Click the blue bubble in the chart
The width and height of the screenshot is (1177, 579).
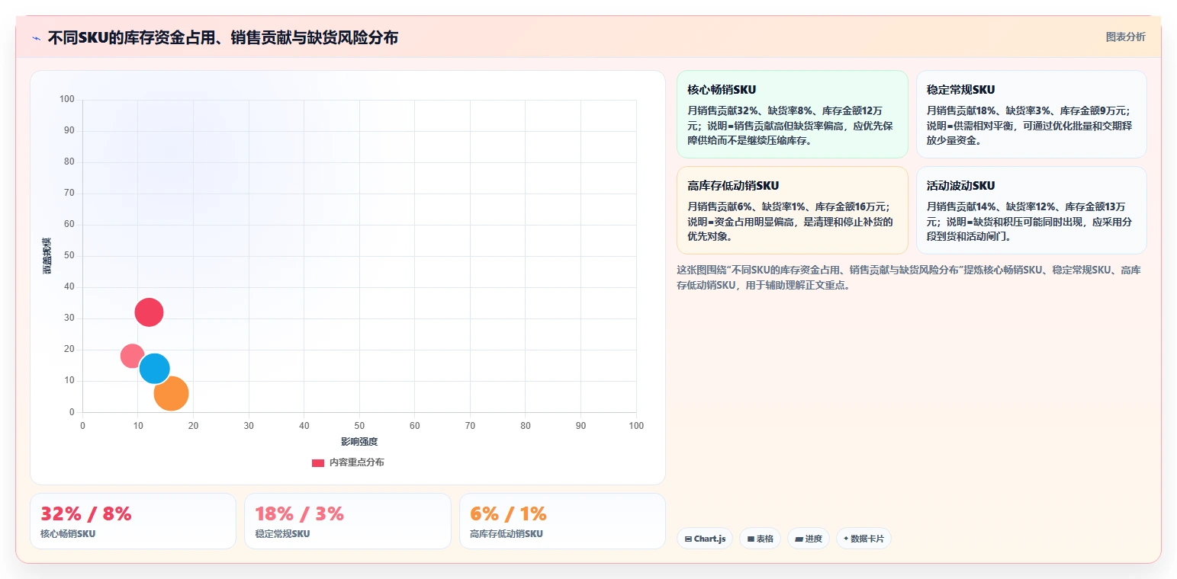pos(154,369)
